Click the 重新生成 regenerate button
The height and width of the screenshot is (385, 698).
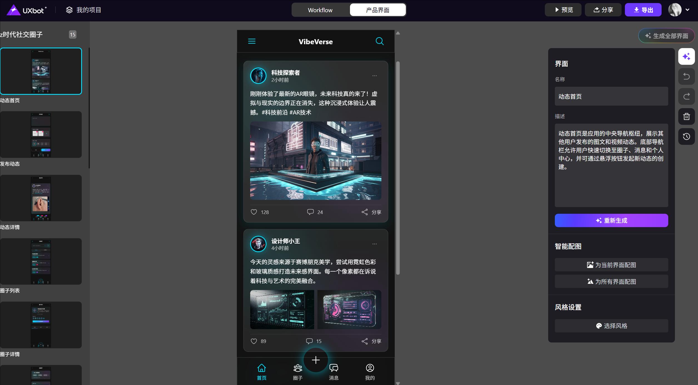[611, 220]
